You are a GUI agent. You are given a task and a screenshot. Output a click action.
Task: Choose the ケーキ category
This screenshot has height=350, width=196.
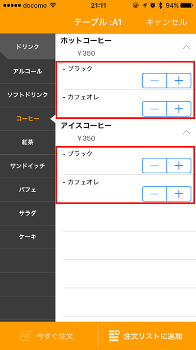pyautogui.click(x=28, y=237)
